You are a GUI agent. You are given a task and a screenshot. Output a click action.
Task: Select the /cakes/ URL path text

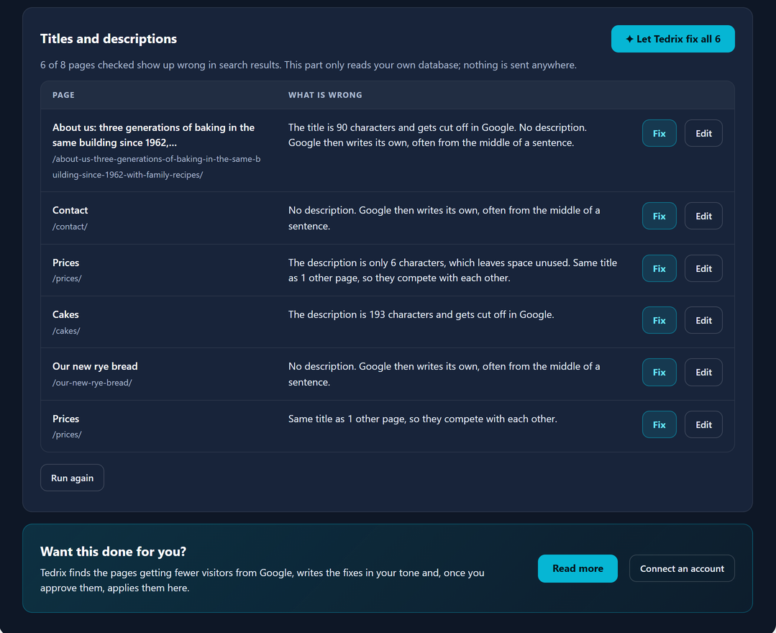(66, 331)
